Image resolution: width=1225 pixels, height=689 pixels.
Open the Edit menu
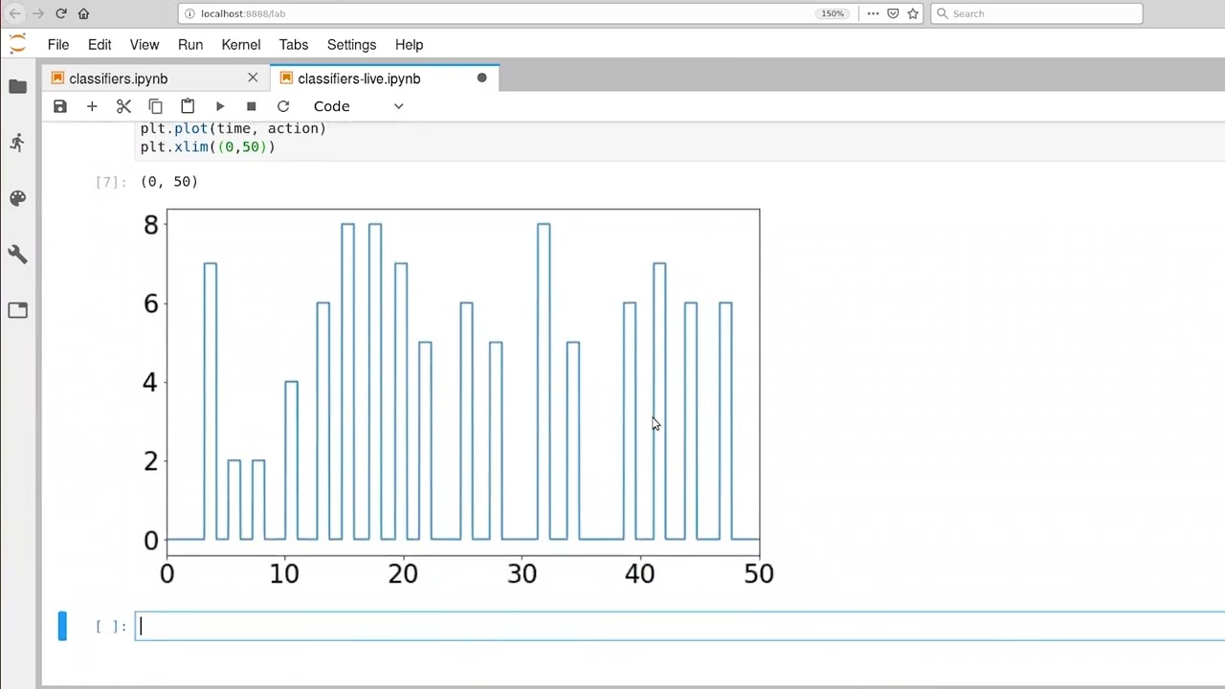click(x=100, y=45)
